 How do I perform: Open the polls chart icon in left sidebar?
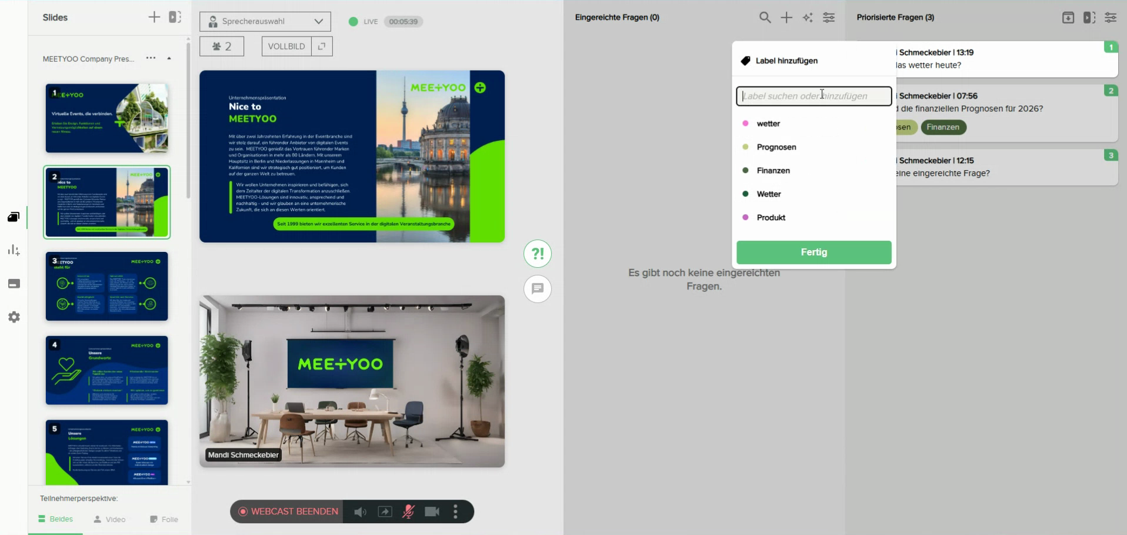14,251
